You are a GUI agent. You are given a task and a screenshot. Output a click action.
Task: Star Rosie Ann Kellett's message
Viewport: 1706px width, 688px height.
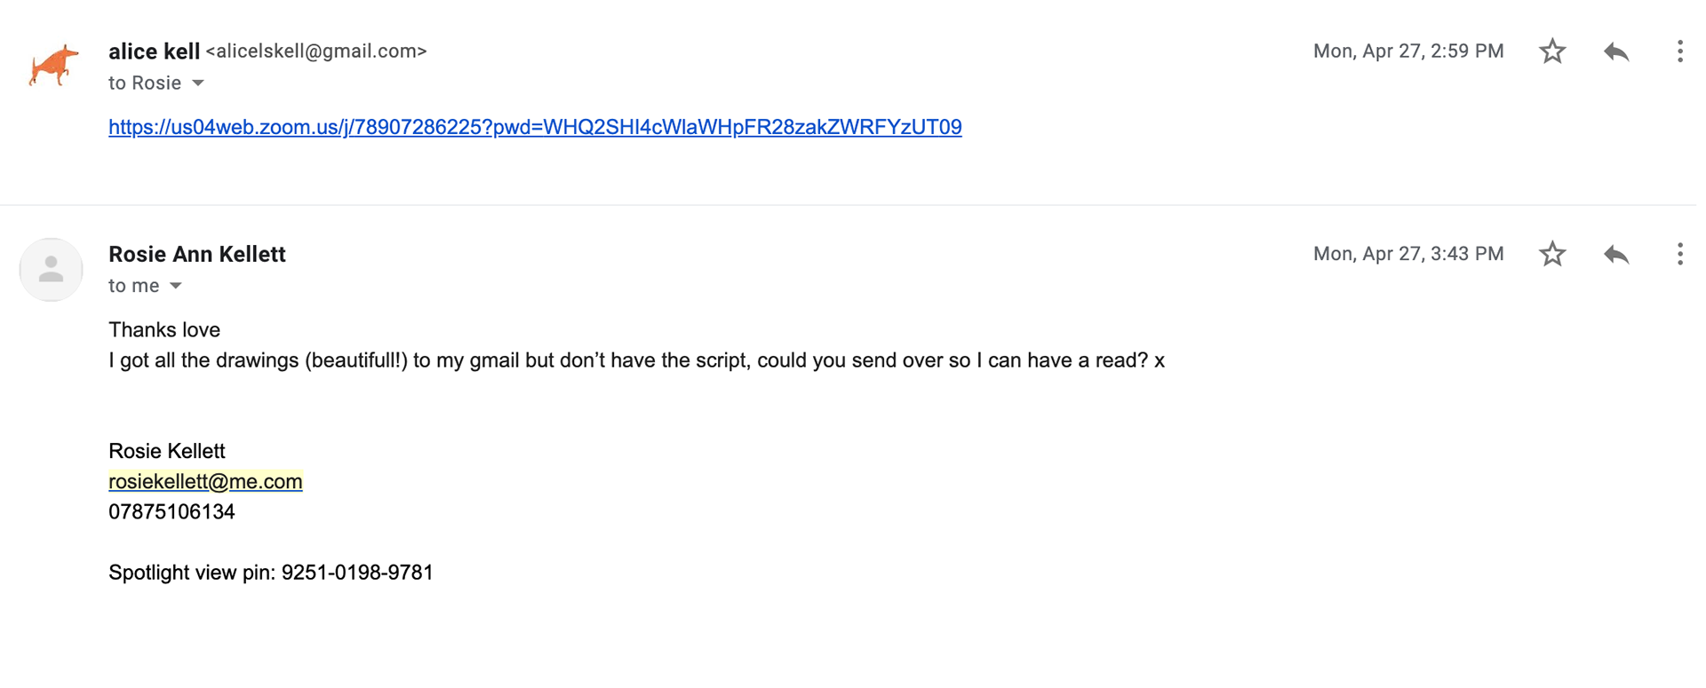pyautogui.click(x=1552, y=254)
